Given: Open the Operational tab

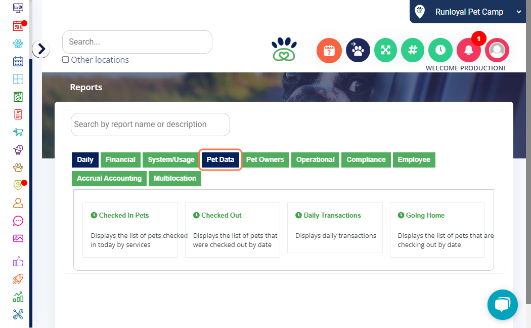Looking at the screenshot, I should (x=315, y=159).
